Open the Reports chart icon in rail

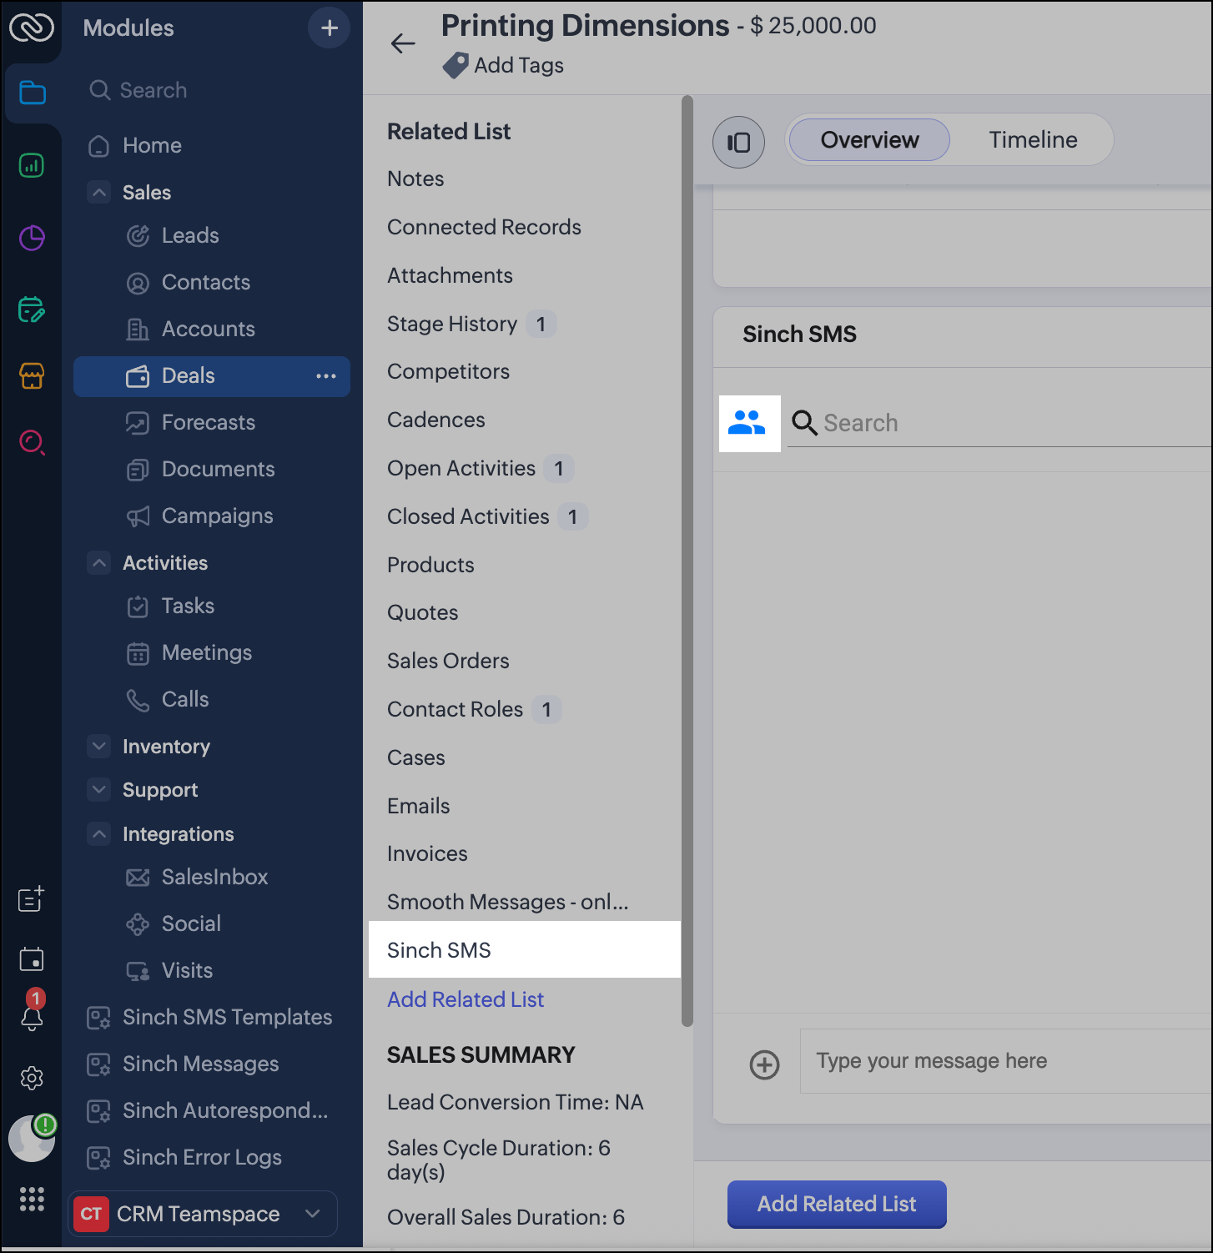[32, 165]
